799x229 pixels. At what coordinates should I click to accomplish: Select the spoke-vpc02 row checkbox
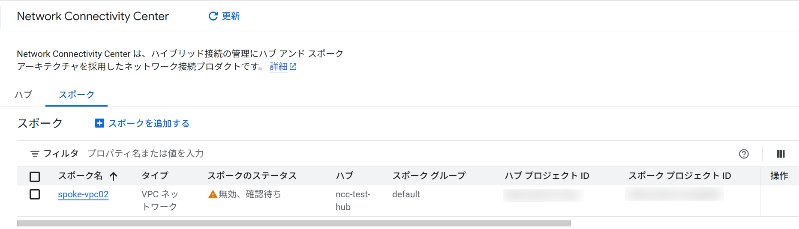coord(35,194)
